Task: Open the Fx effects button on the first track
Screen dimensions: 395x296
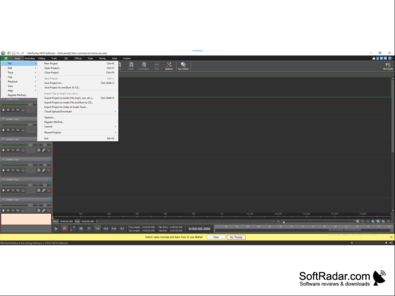Action: point(18,110)
